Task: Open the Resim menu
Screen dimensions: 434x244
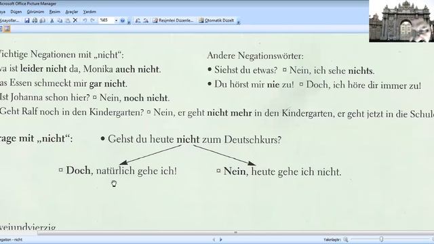Action: point(54,12)
